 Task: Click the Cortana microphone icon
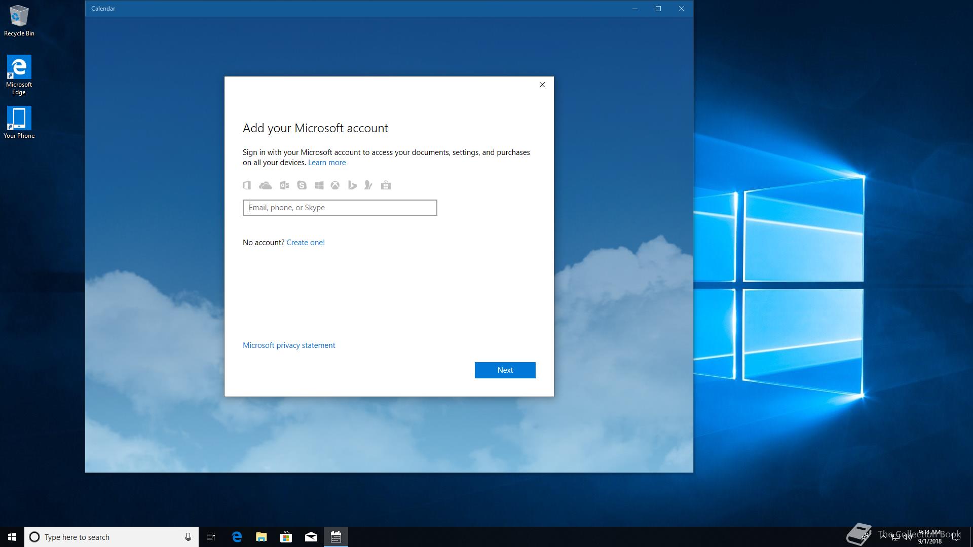click(188, 537)
